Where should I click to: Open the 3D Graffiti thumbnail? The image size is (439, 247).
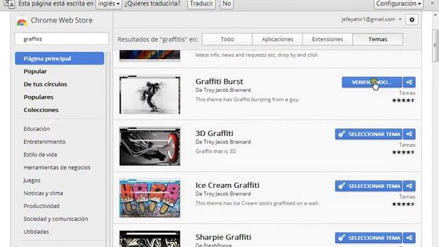[150, 146]
